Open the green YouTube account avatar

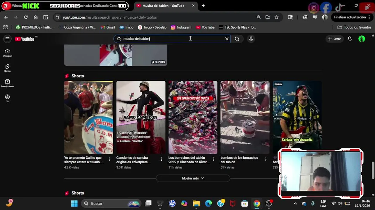coord(362,39)
